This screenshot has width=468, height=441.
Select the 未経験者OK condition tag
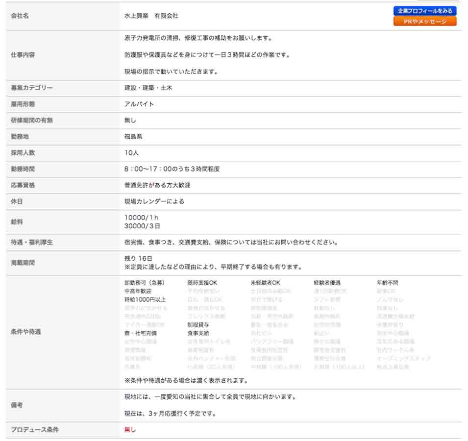(x=265, y=283)
